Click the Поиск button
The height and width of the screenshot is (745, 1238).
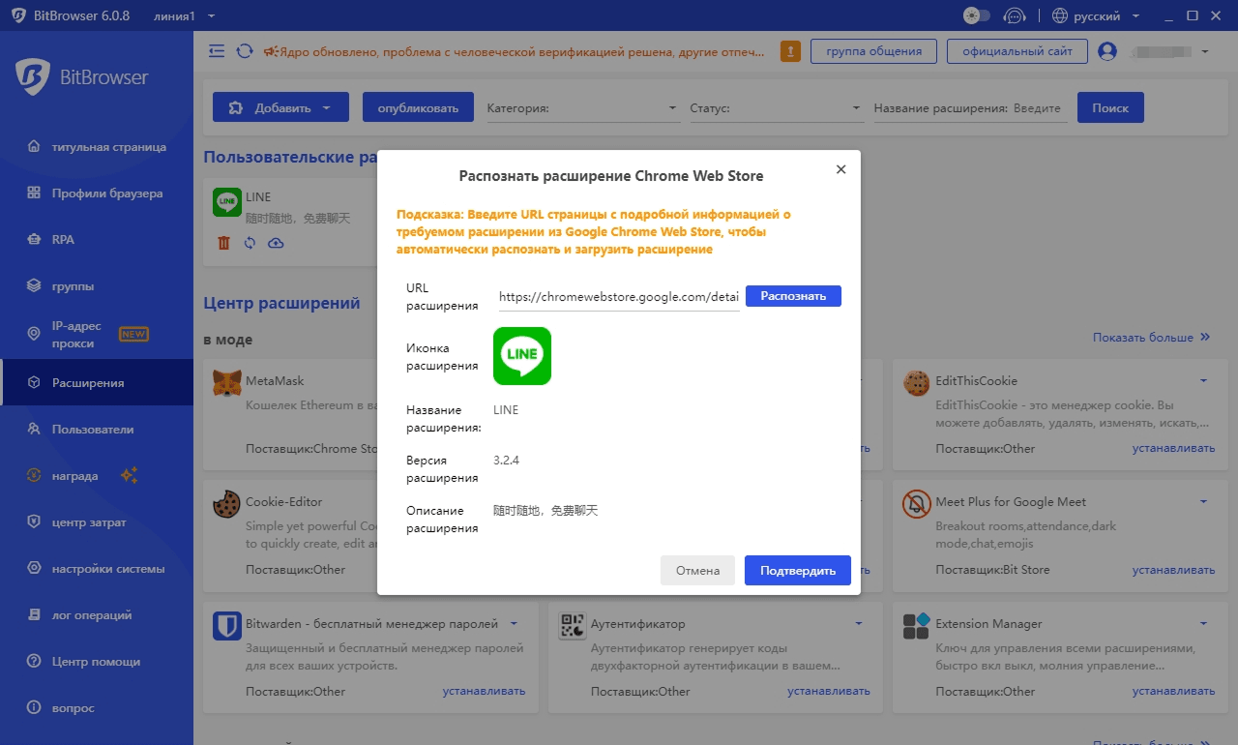(1110, 107)
